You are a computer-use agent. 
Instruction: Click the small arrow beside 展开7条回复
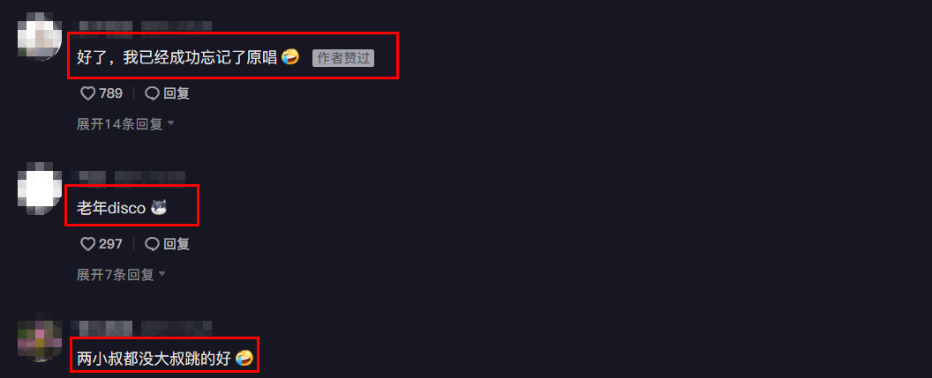click(x=162, y=274)
